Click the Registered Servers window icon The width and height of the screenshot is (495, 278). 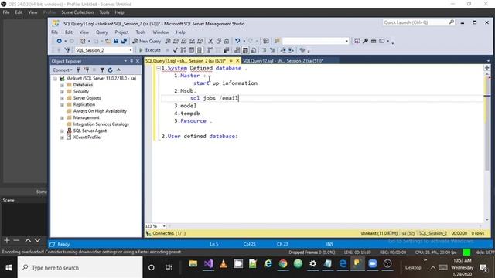(357, 41)
